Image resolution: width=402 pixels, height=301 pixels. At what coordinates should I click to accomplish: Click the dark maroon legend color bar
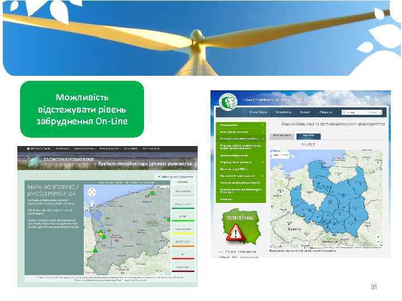coord(183,271)
